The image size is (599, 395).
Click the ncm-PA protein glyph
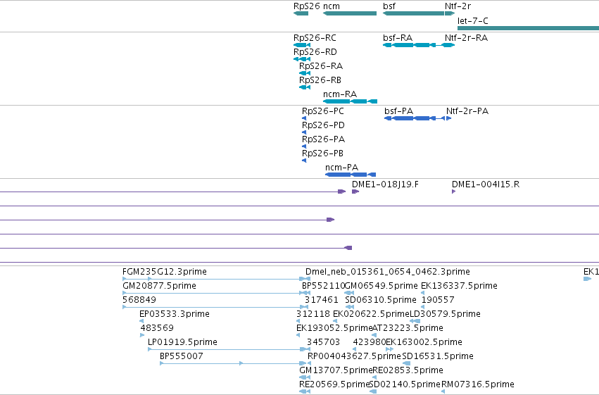pyautogui.click(x=351, y=175)
